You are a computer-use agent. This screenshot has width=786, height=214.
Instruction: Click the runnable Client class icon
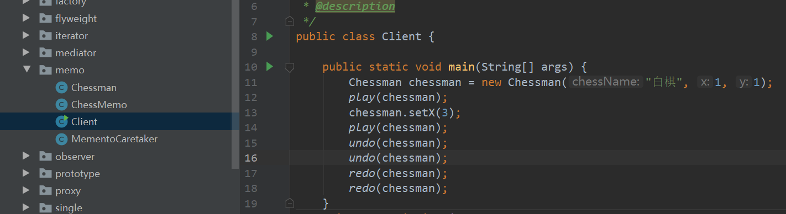pos(62,121)
